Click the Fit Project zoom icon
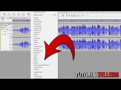This screenshot has height=90, width=121. [x=74, y=15]
